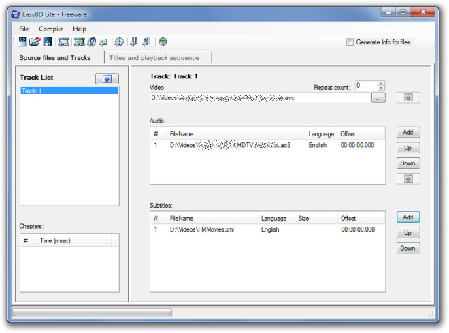Switch to Source files and Tracks tab
The height and width of the screenshot is (333, 449).
55,58
